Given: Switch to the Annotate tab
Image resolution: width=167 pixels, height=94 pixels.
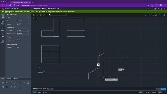Looking at the screenshot, I should tap(9, 79).
